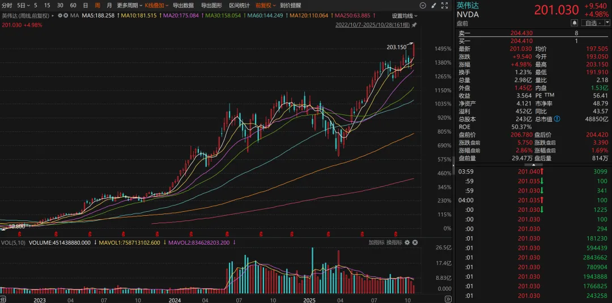
Task: Select the drawing brush tool icon
Action: [x=433, y=6]
